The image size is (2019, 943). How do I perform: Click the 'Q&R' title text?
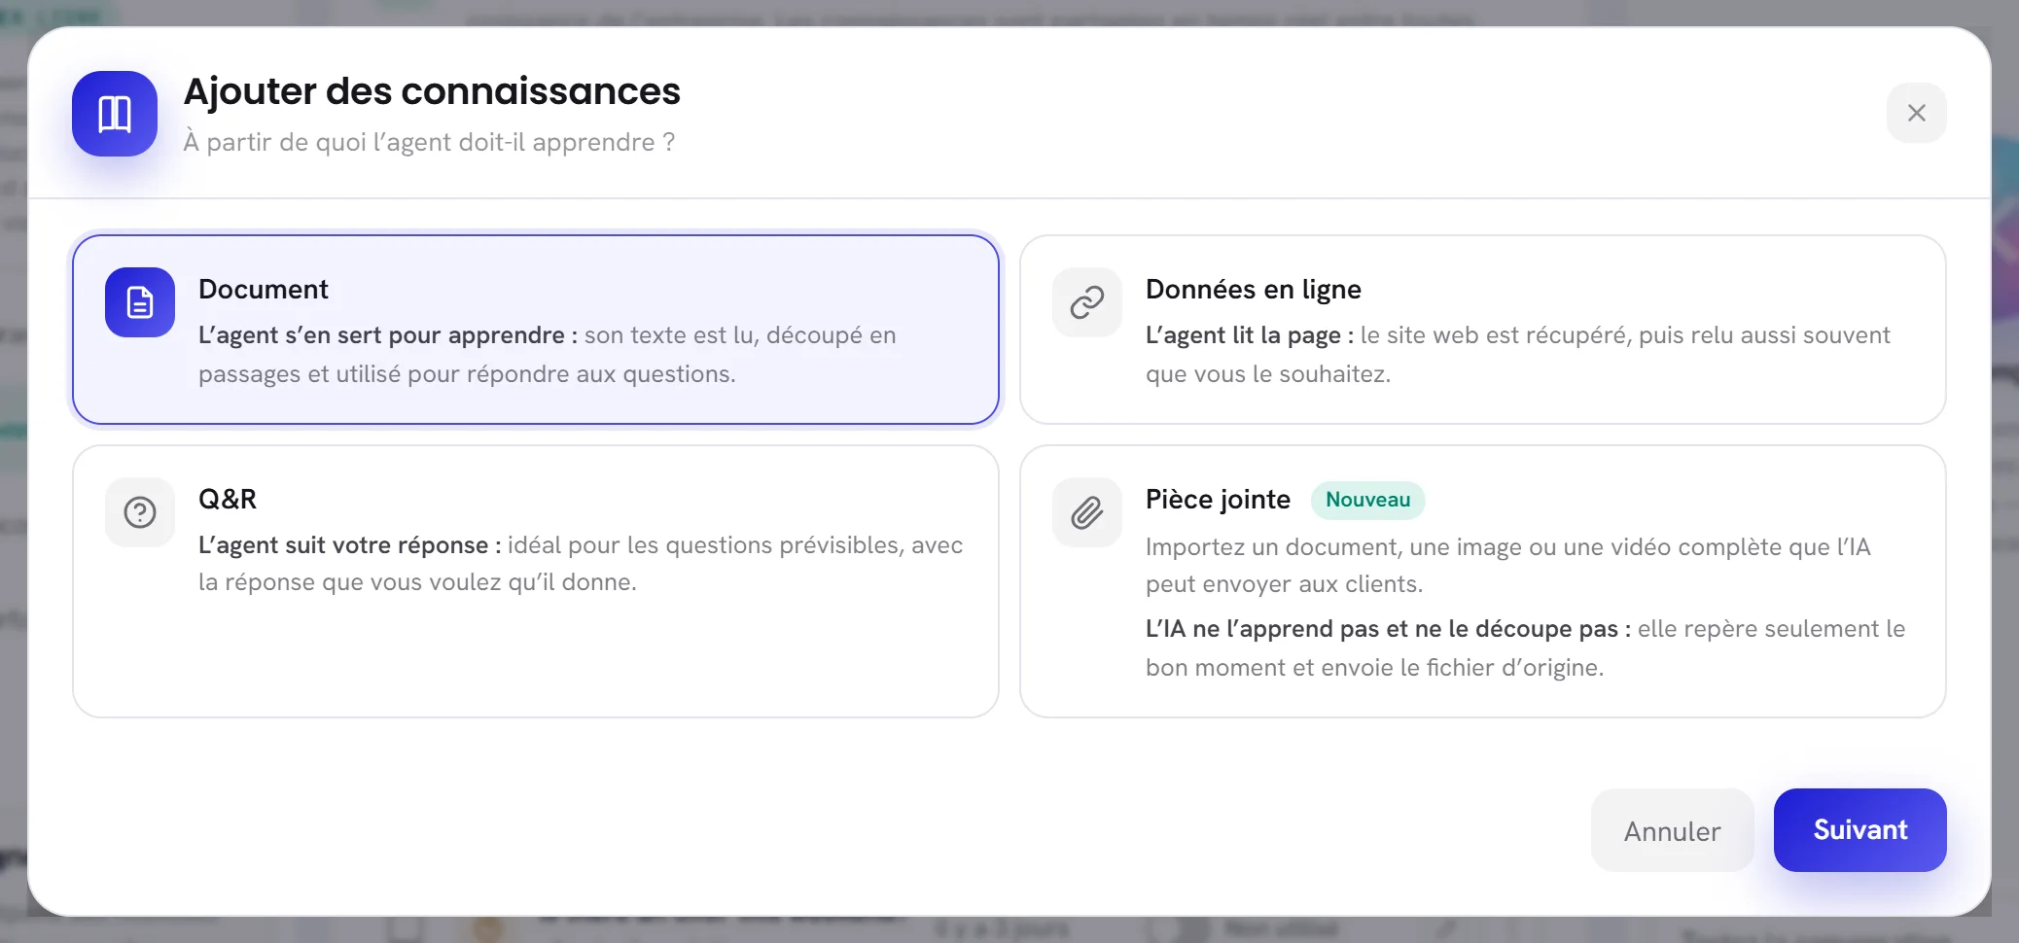tap(228, 500)
